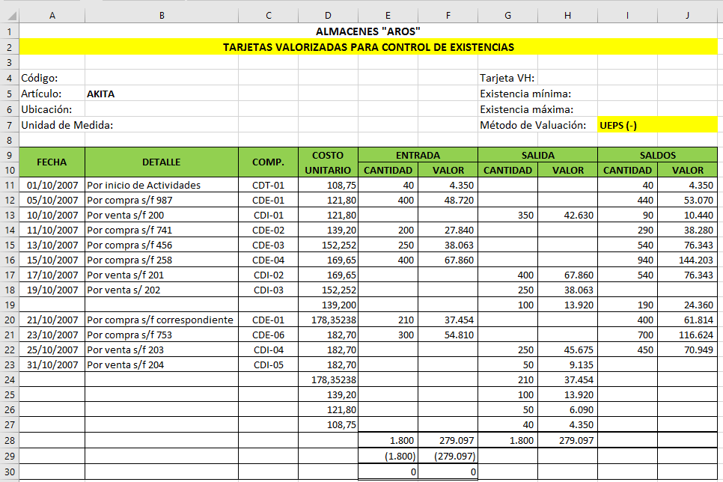Click the 'Existencia mínima:' label cell
The width and height of the screenshot is (723, 482).
pos(525,94)
